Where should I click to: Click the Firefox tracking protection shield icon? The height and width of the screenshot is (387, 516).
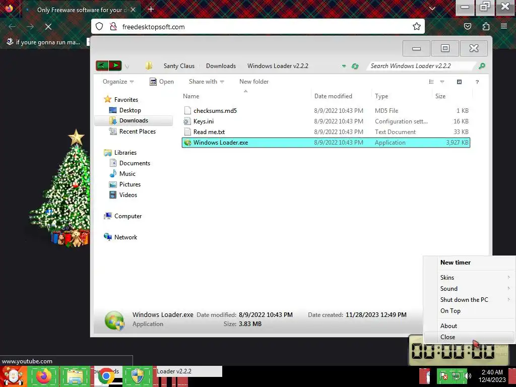click(99, 26)
